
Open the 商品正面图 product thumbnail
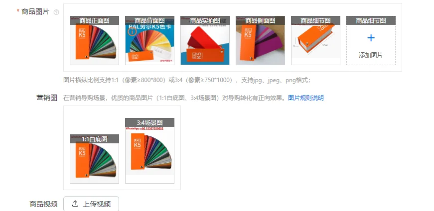tap(94, 40)
